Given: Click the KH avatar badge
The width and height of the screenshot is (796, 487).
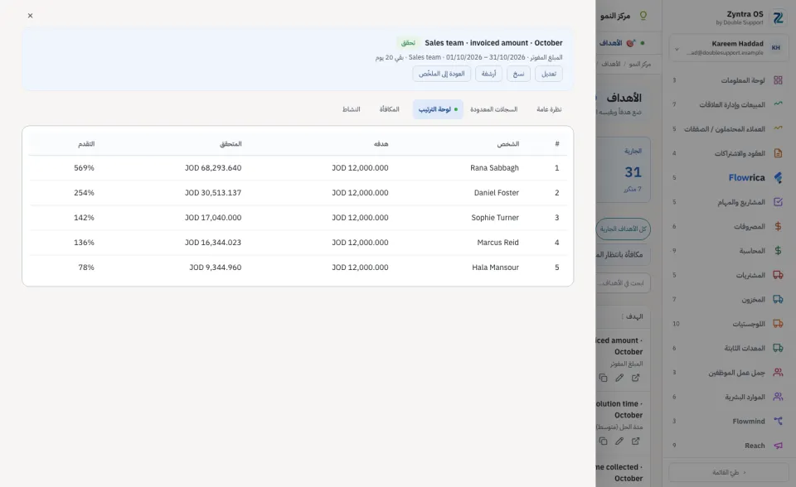Looking at the screenshot, I should 776,48.
